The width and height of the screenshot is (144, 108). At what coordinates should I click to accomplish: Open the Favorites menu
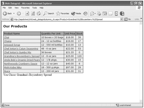[25, 8]
